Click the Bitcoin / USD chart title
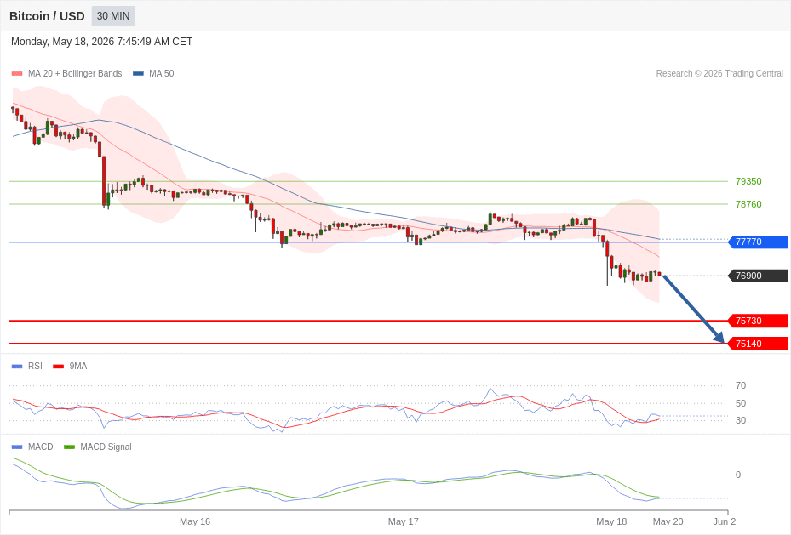The height and width of the screenshot is (535, 791). (47, 16)
